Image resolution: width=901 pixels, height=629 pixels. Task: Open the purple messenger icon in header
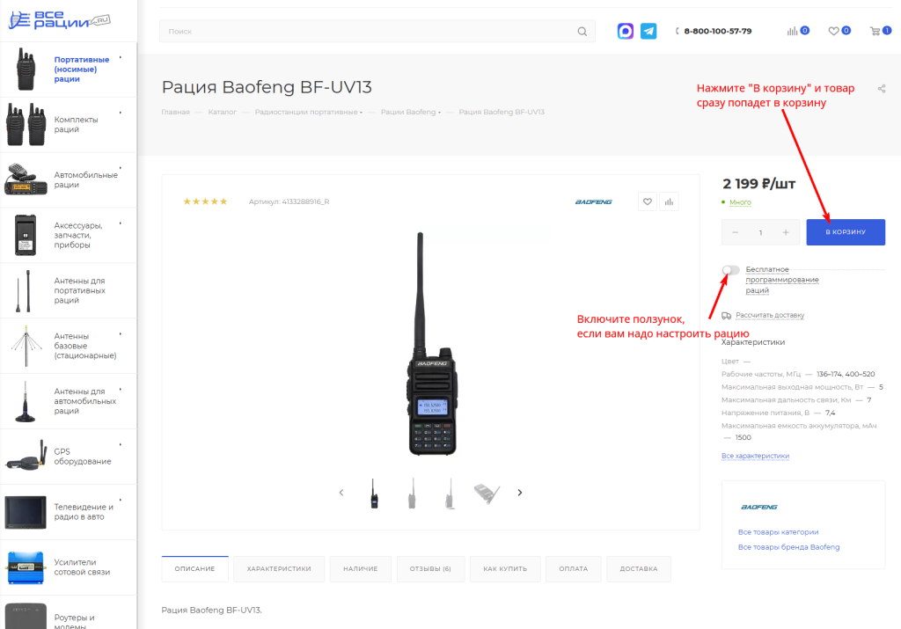[626, 31]
